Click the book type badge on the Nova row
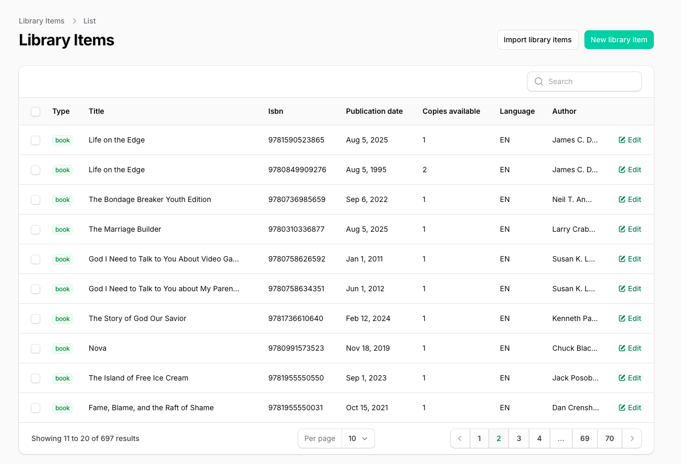Image resolution: width=681 pixels, height=464 pixels. pyautogui.click(x=62, y=348)
